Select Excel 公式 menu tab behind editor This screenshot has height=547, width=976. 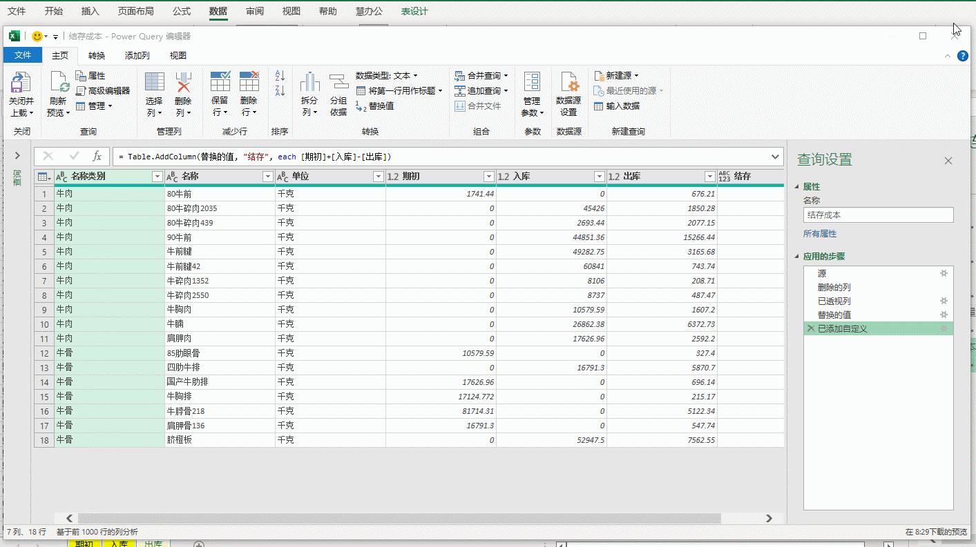tap(182, 11)
